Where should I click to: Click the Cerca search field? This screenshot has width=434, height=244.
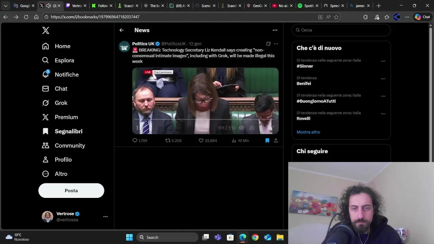(341, 30)
